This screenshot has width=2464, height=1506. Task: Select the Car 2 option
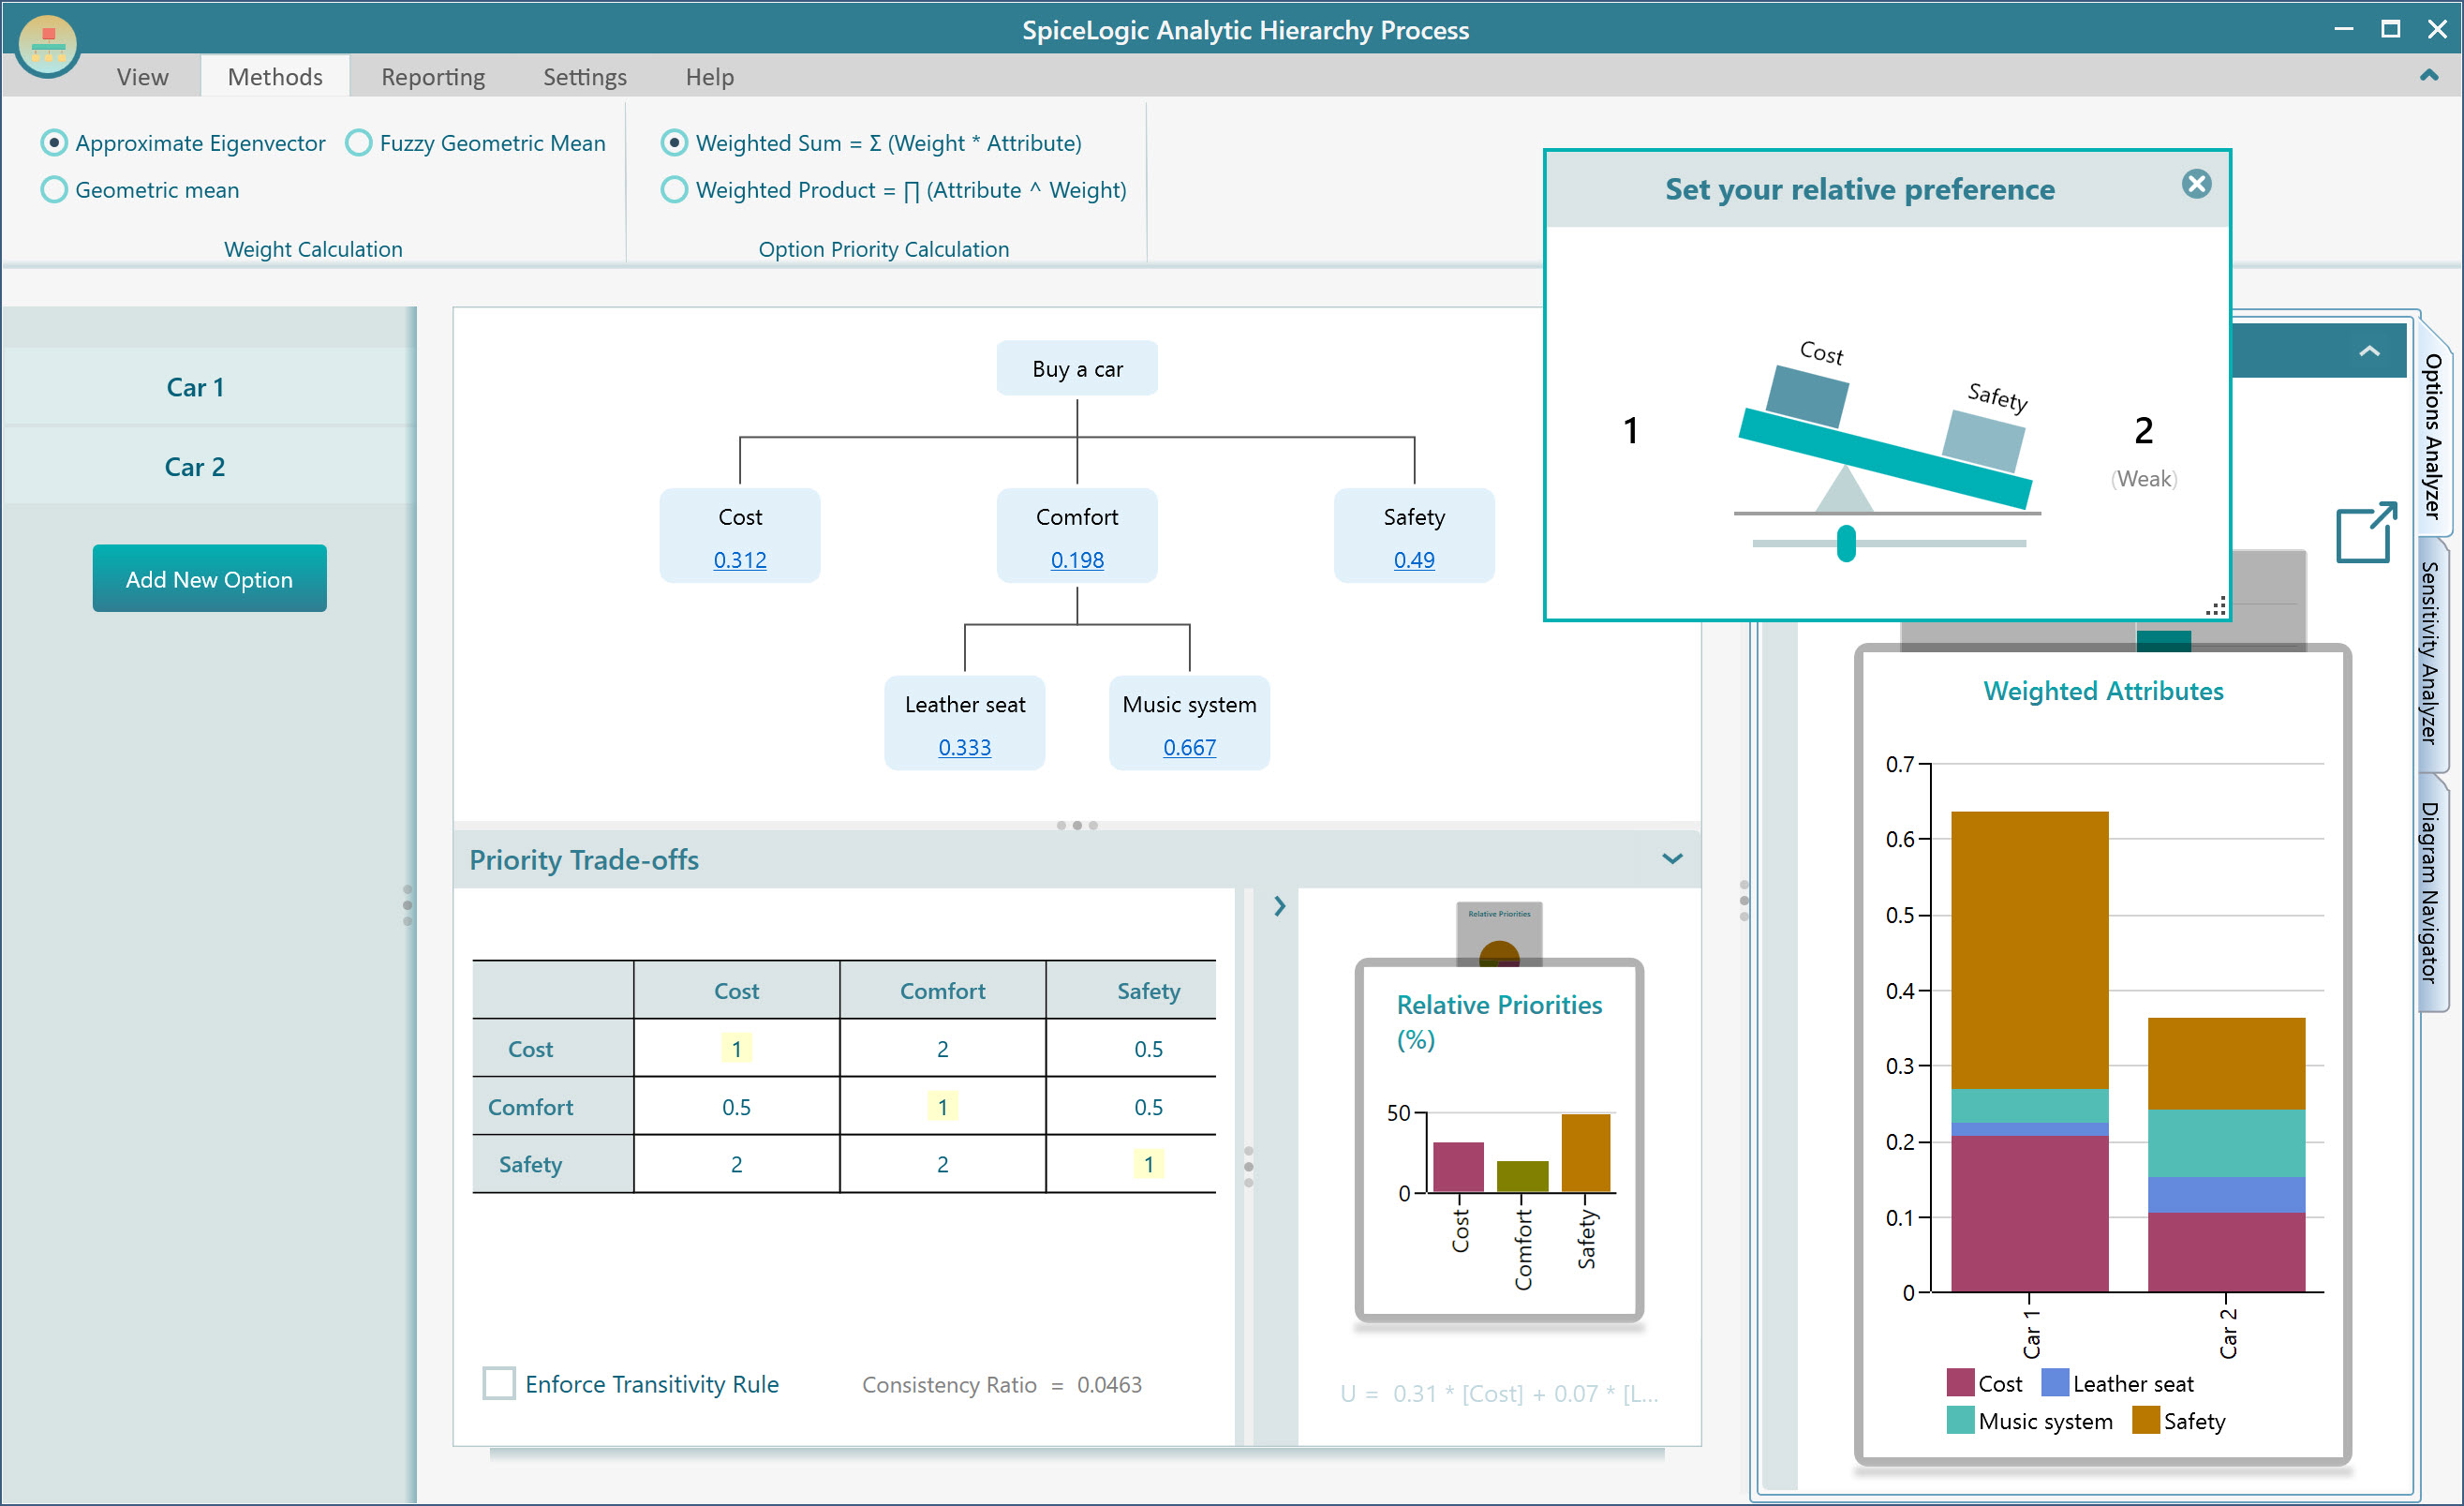(x=195, y=467)
